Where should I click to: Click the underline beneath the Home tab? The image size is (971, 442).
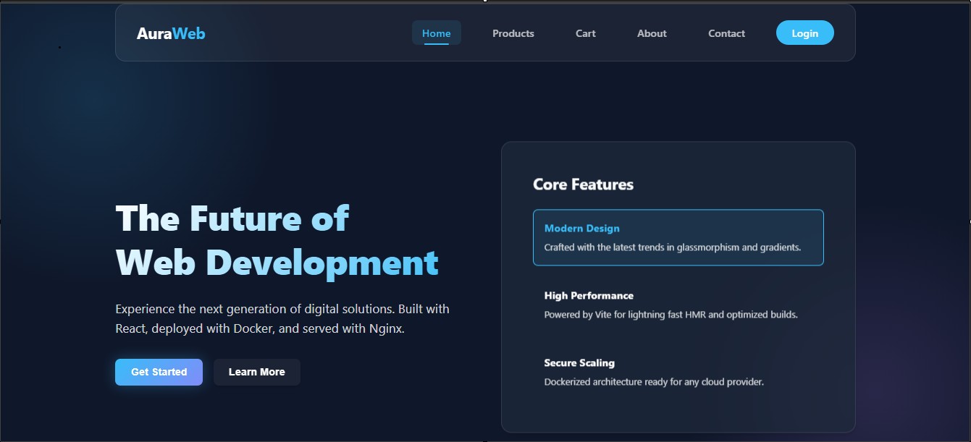[x=436, y=45]
